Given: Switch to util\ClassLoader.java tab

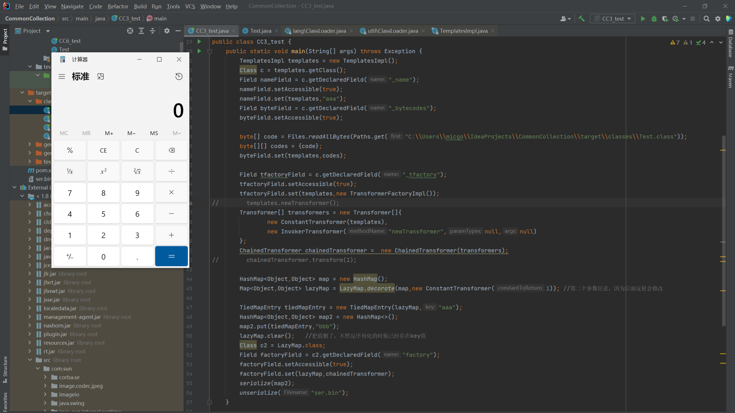Looking at the screenshot, I should (x=393, y=31).
